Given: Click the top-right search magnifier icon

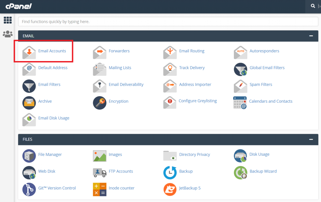Looking at the screenshot, I should (x=313, y=6).
